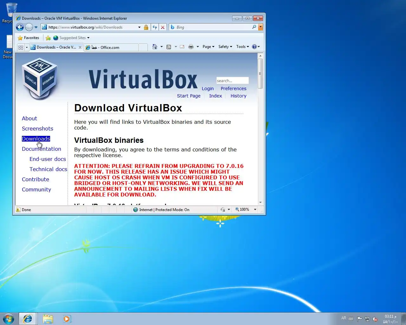Open the Windows Start orb
The image size is (406, 325).
(x=9, y=319)
